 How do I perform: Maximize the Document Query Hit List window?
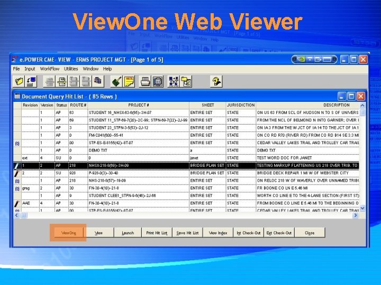tap(351, 97)
